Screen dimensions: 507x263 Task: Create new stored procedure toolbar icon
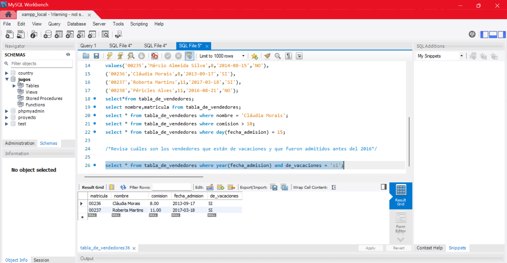81,34
